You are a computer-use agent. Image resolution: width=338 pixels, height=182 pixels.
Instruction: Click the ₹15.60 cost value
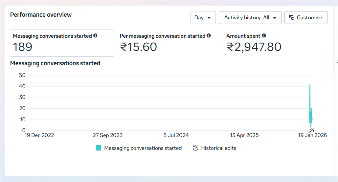[138, 47]
